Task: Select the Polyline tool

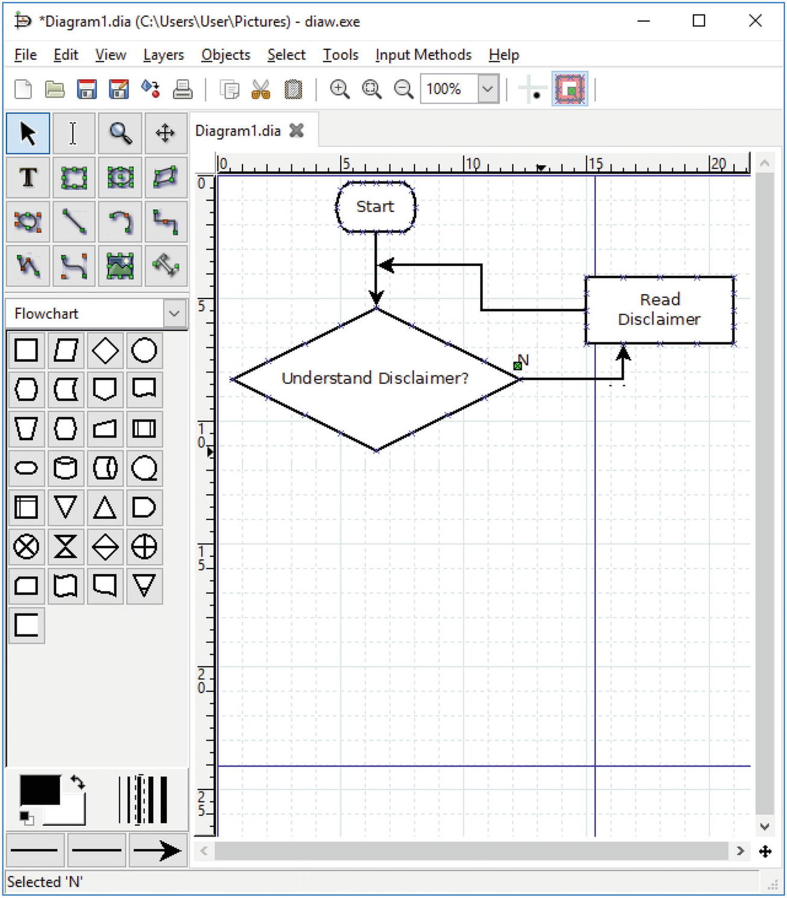Action: (28, 266)
